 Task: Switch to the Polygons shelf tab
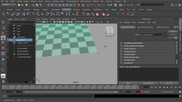pos(36,10)
